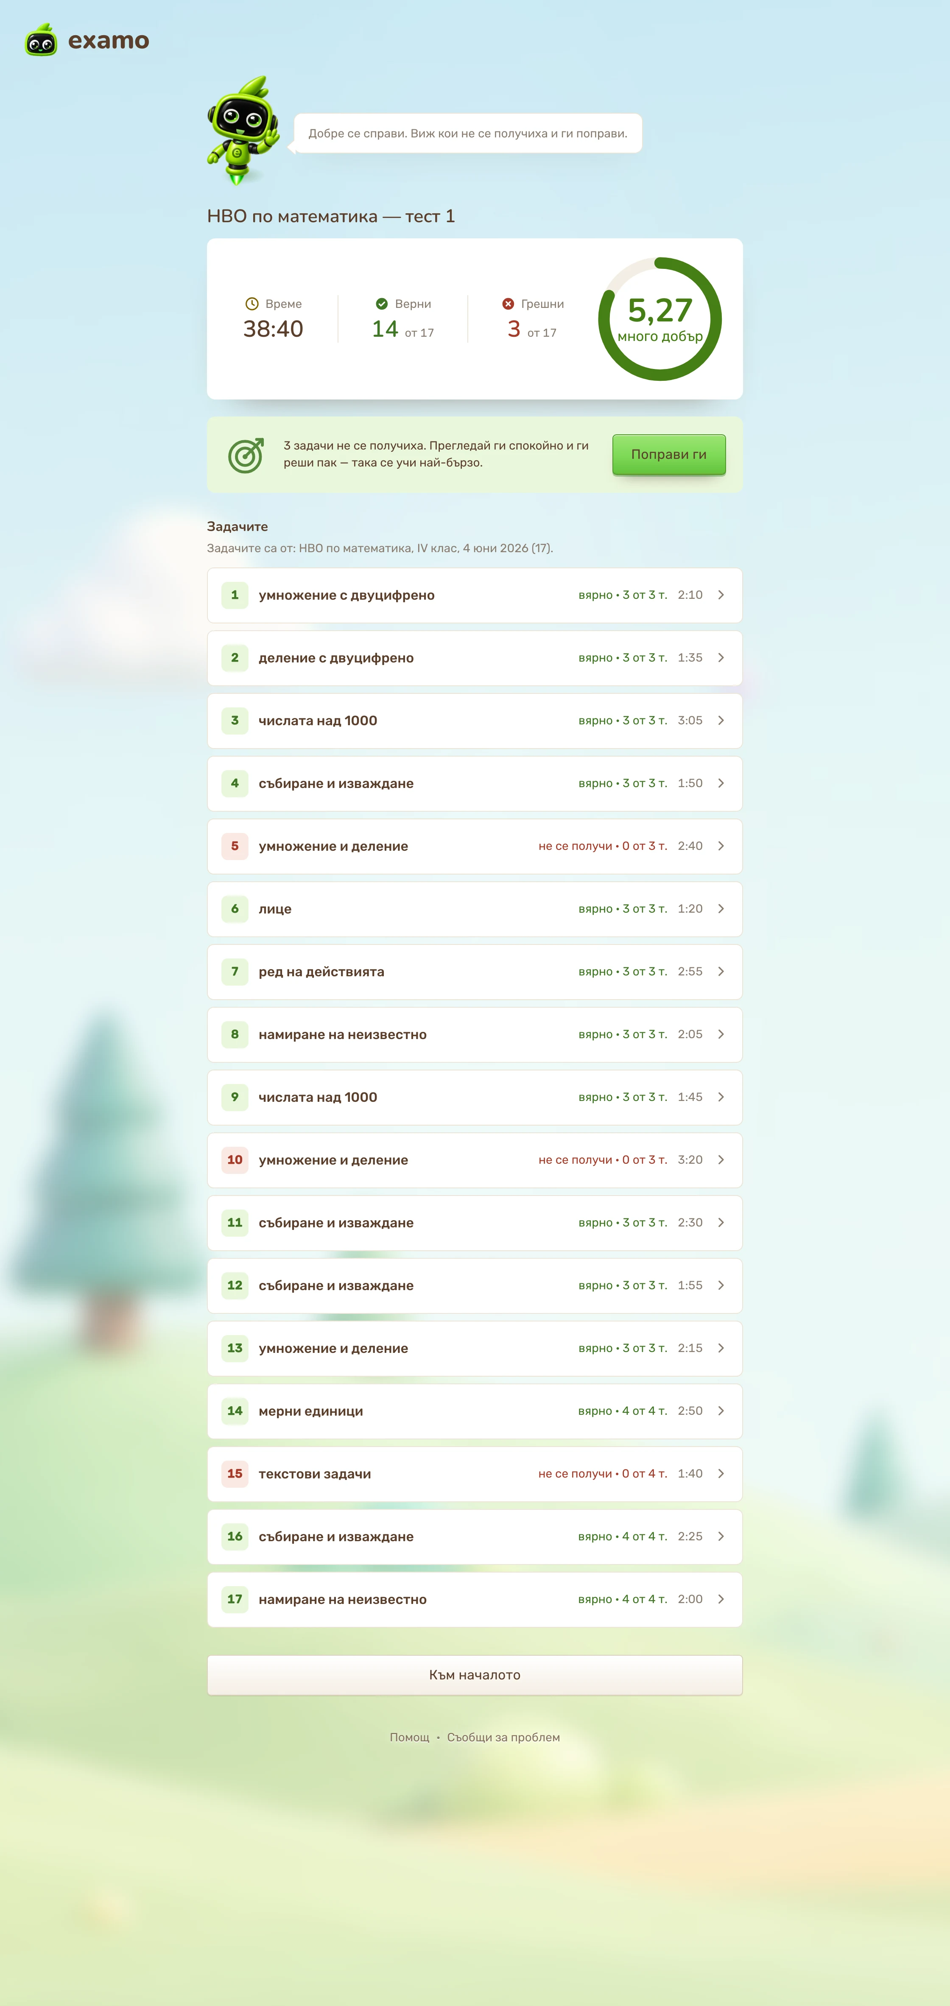The height and width of the screenshot is (2006, 950).
Task: Click number badge 14 for мерни единици
Action: tap(235, 1411)
